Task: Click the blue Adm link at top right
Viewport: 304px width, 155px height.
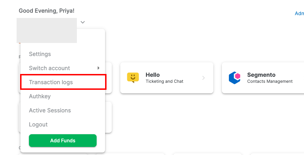Action: tap(299, 13)
